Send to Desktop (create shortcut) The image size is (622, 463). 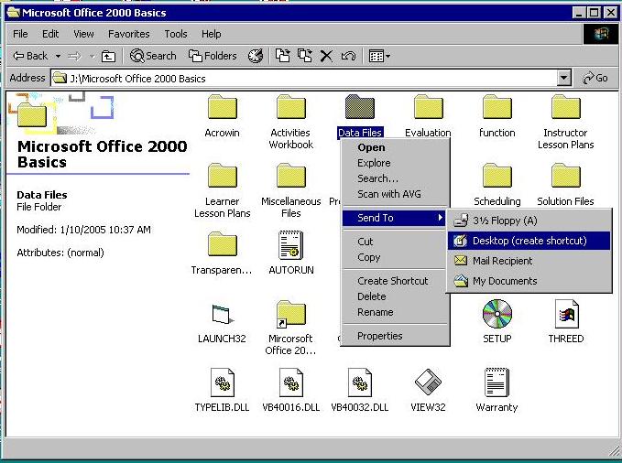pos(529,241)
